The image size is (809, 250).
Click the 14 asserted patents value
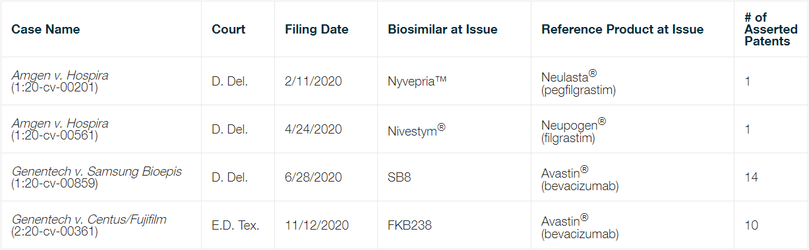[751, 178]
